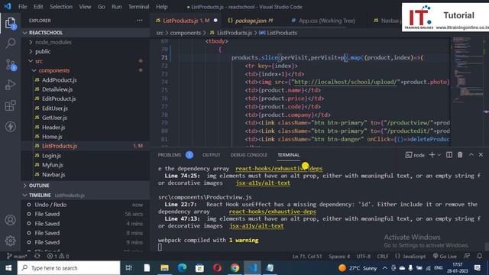Screen dimensions: 489x275
Task: Open the Accounts icon in activity bar
Action: click(x=10, y=220)
